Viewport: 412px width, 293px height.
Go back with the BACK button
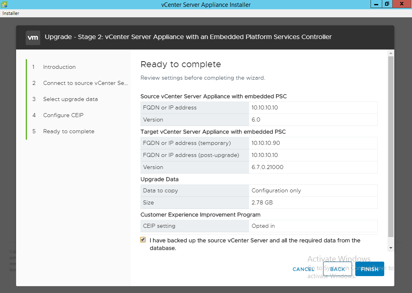coord(338,269)
